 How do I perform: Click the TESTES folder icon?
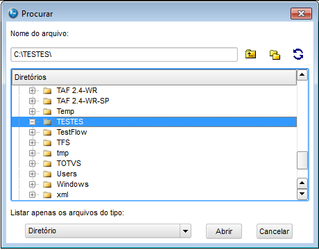47,122
